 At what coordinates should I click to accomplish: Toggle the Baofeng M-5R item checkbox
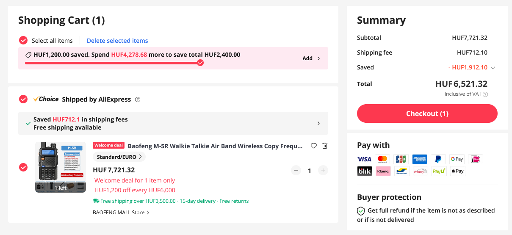pos(23,167)
